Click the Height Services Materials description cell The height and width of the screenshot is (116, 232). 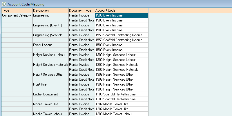(x=50, y=65)
